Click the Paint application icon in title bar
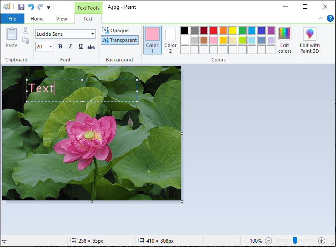Image resolution: width=336 pixels, height=247 pixels. [x=7, y=7]
